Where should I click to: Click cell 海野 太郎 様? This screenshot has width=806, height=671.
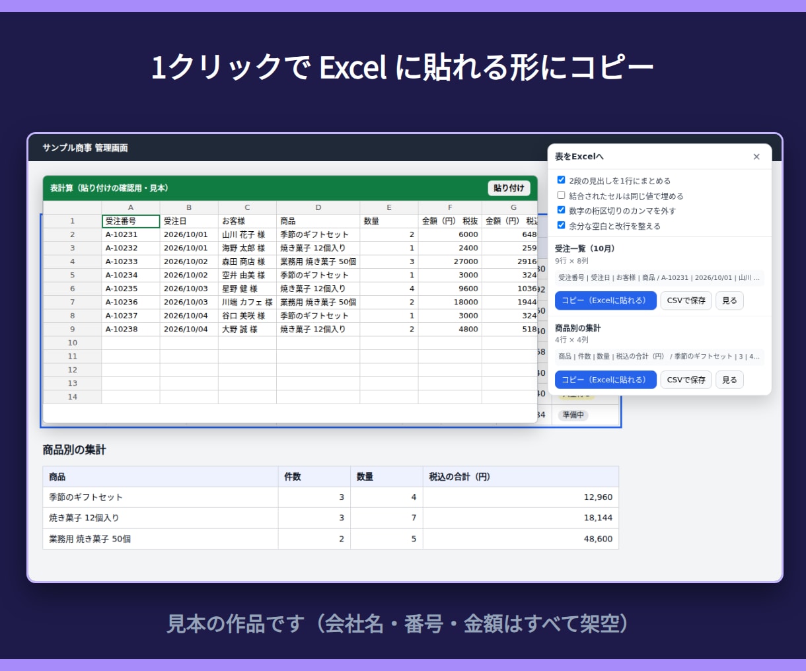coord(247,248)
